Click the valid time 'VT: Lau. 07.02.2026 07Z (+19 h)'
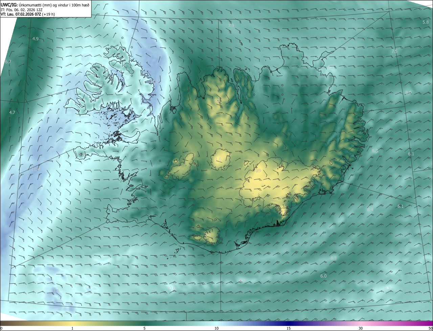The image size is (433, 331). pyautogui.click(x=28, y=14)
